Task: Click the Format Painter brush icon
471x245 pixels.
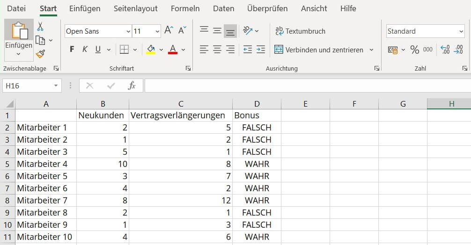Action: (x=40, y=54)
